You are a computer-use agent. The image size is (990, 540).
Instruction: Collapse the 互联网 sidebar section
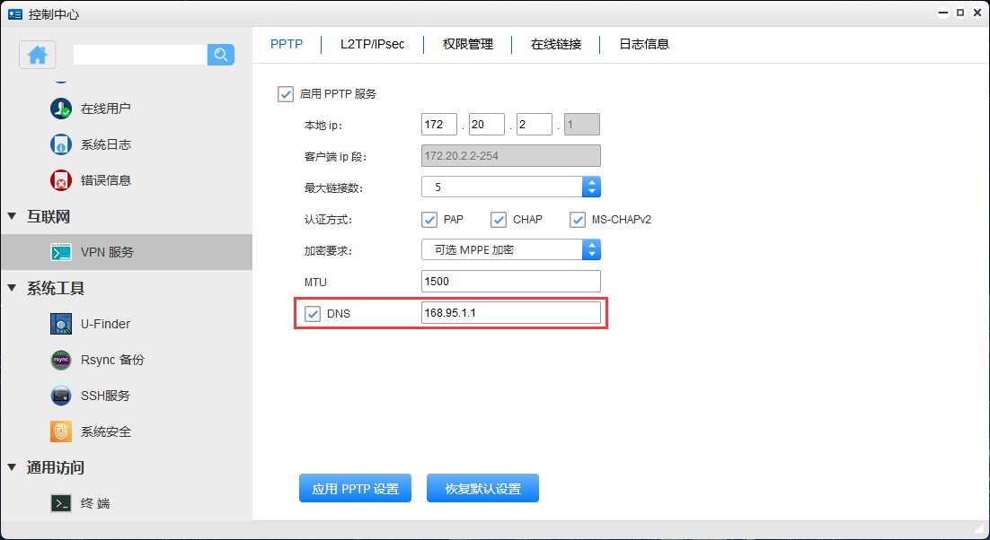pyautogui.click(x=11, y=216)
